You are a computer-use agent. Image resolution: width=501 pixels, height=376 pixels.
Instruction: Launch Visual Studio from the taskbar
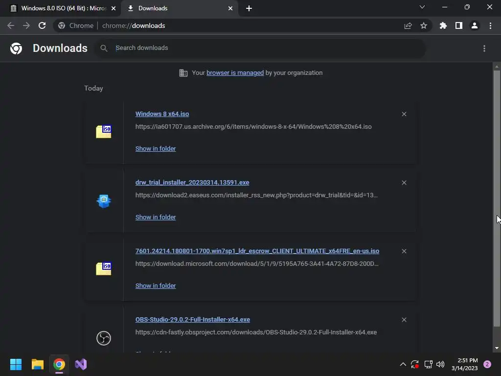(x=81, y=364)
